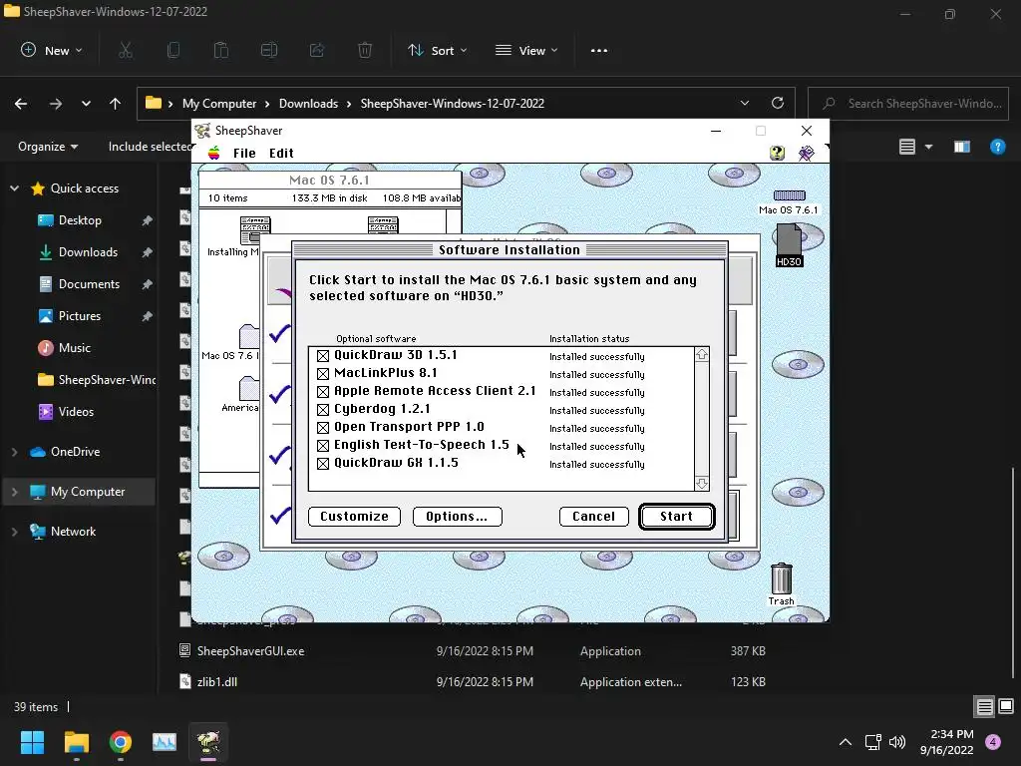The width and height of the screenshot is (1021, 766).
Task: Uncheck English Text-To-Speech 1.5 checkbox
Action: point(323,446)
